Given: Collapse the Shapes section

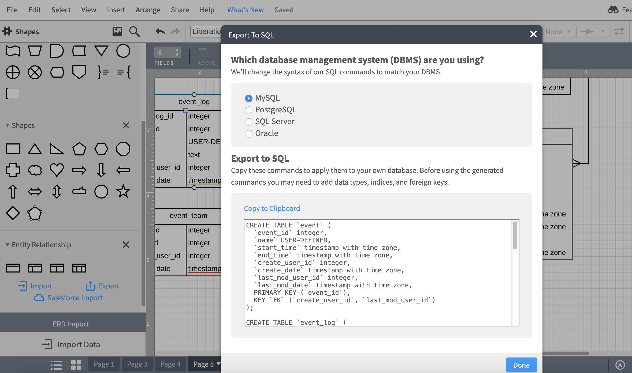Looking at the screenshot, I should click(7, 125).
